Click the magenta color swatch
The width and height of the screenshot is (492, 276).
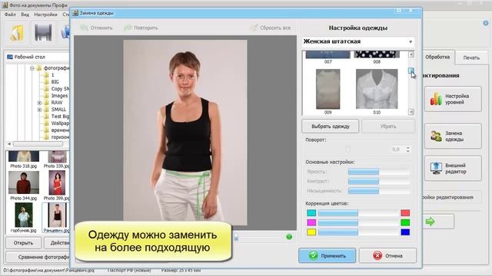(311, 222)
